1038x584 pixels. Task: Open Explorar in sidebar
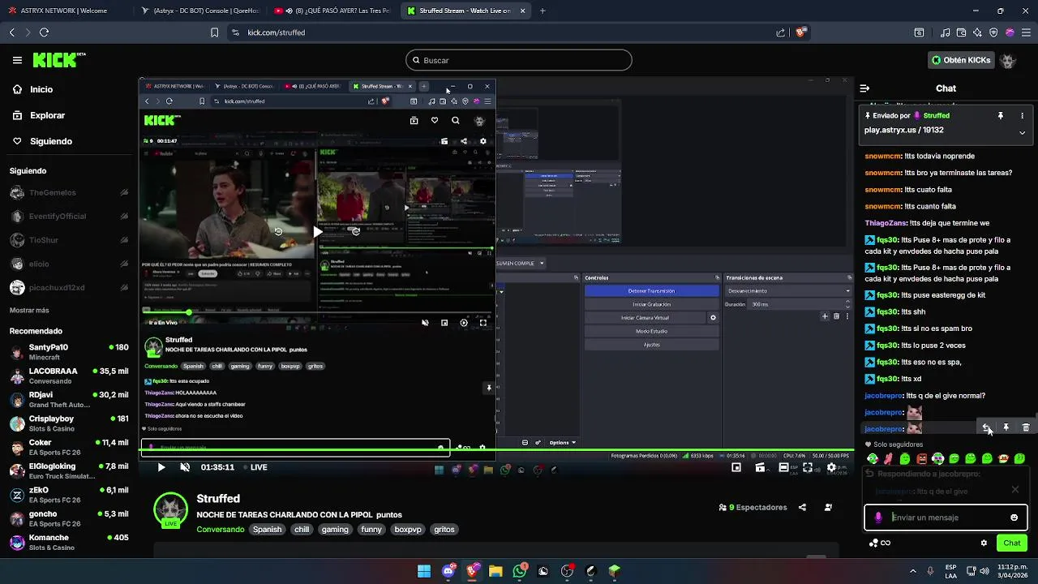[47, 115]
